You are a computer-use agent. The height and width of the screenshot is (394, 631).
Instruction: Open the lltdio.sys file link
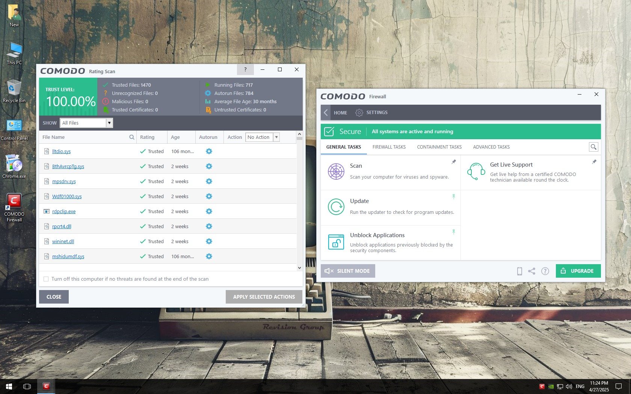[61, 151]
